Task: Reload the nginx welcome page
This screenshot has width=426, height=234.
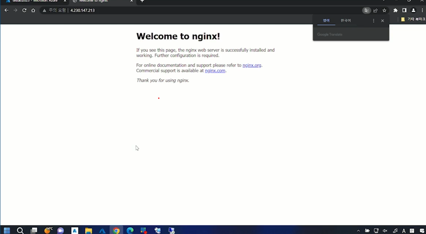Action: [x=24, y=10]
